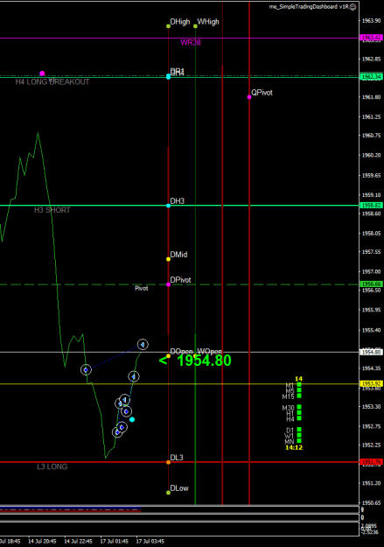Viewport: 384px width, 547px height.
Task: Click the 17 Jul 01:45 time axis label
Action: coord(115,542)
